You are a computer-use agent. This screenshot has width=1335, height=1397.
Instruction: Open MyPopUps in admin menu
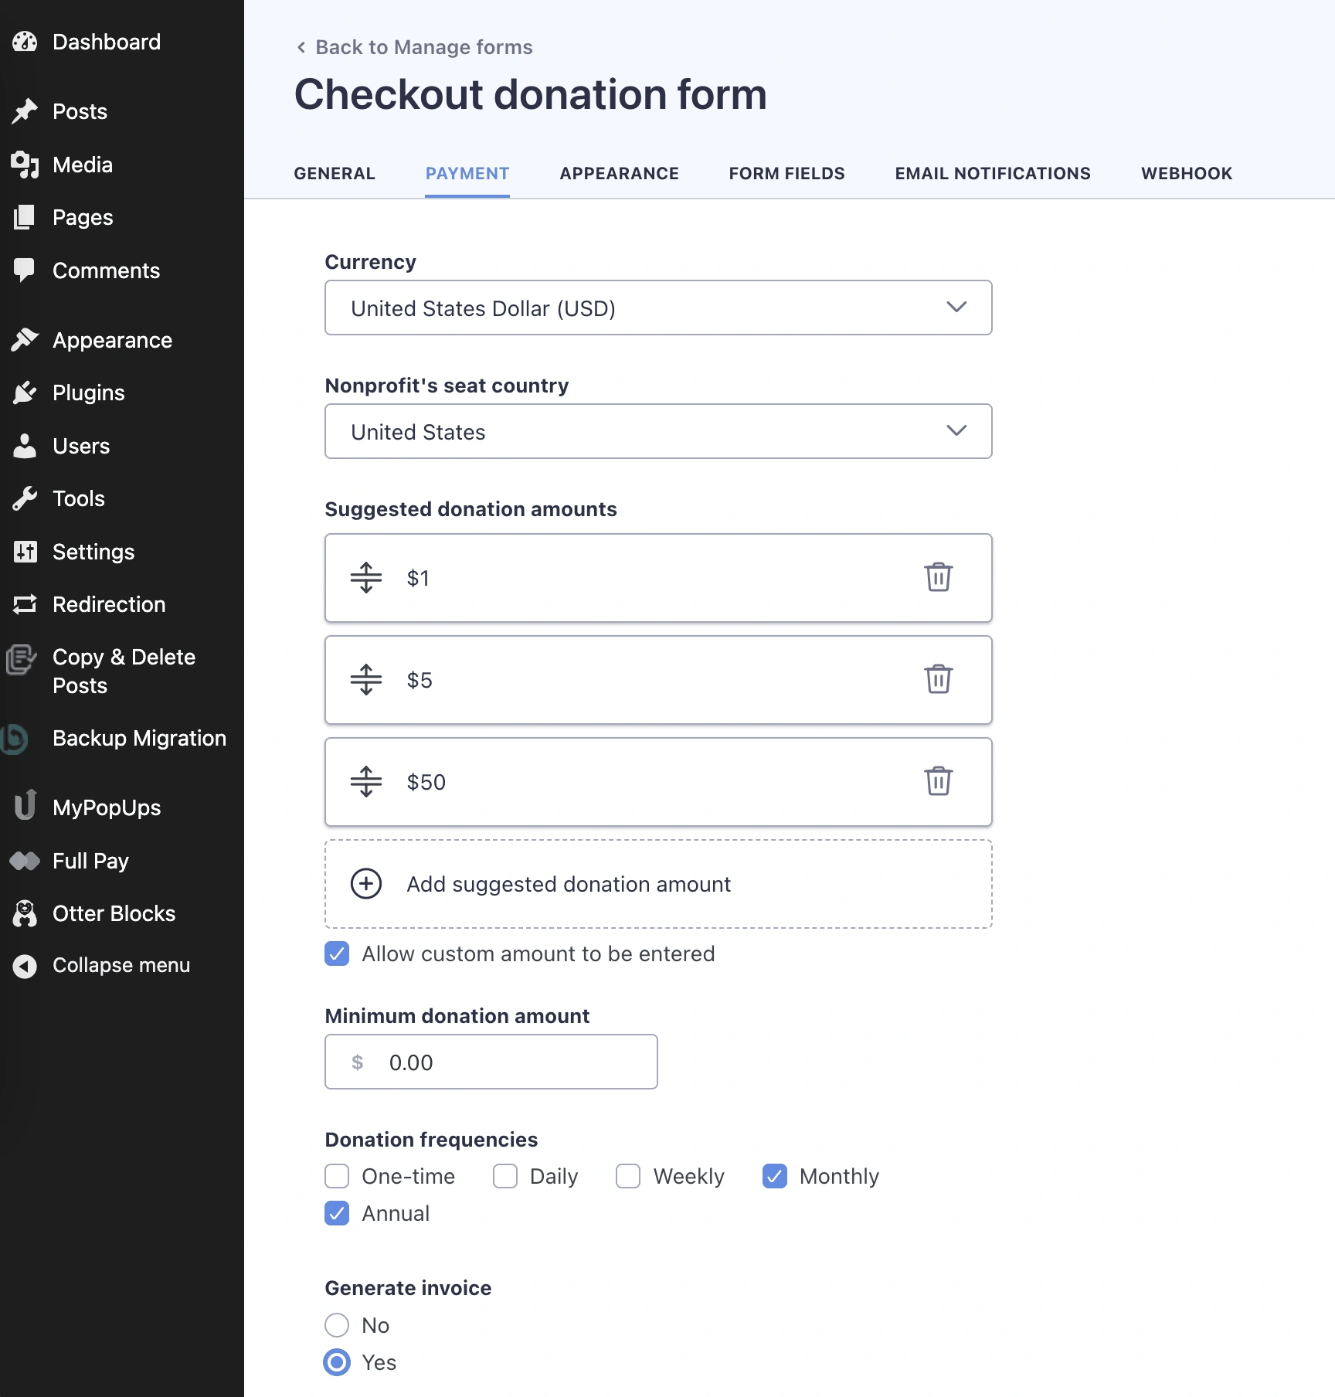(107, 807)
